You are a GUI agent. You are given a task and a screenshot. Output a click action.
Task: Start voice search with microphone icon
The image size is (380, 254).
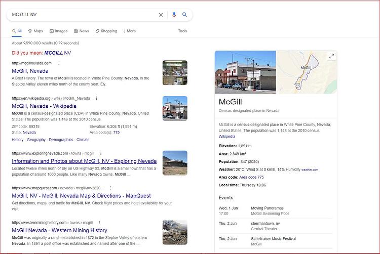(x=174, y=15)
